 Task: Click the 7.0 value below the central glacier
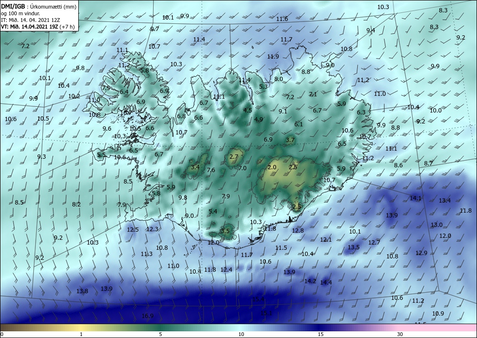pos(242,168)
